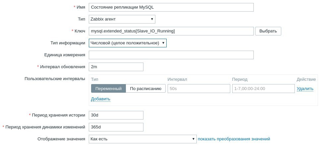
Task: Click the trend storage field showing 365d
Action: point(116,127)
